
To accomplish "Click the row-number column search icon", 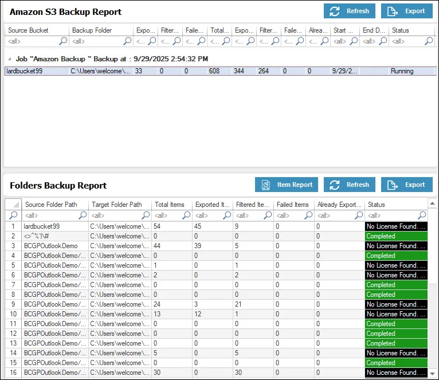I will click(x=13, y=216).
